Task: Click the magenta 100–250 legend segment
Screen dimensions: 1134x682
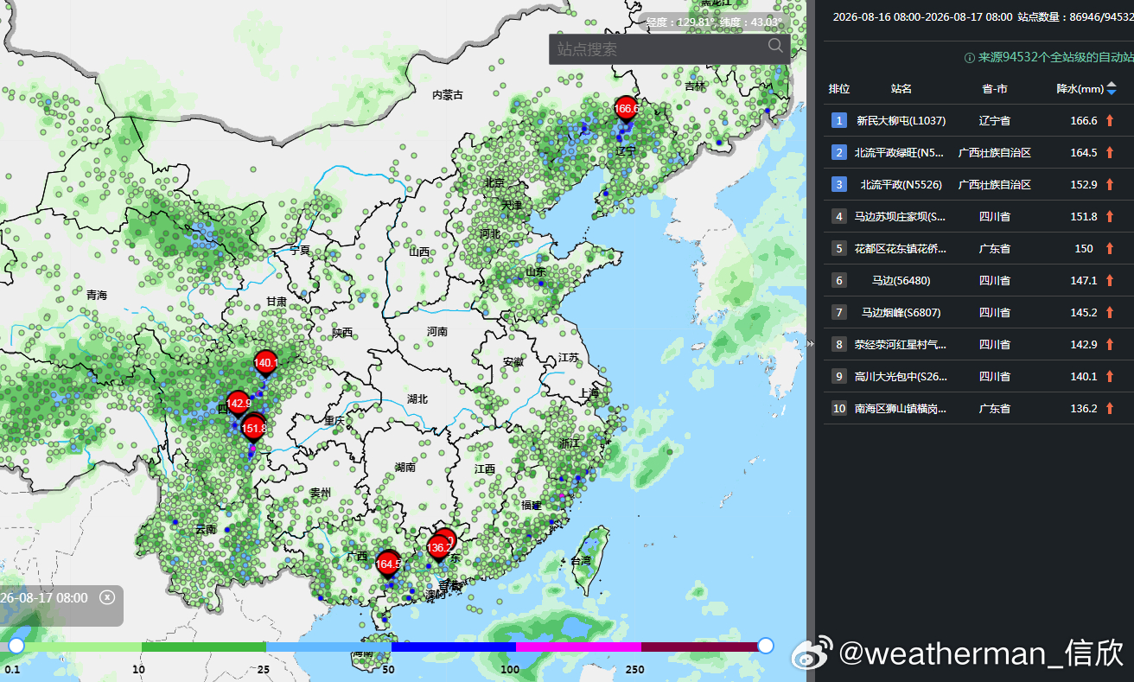Action: pyautogui.click(x=578, y=647)
